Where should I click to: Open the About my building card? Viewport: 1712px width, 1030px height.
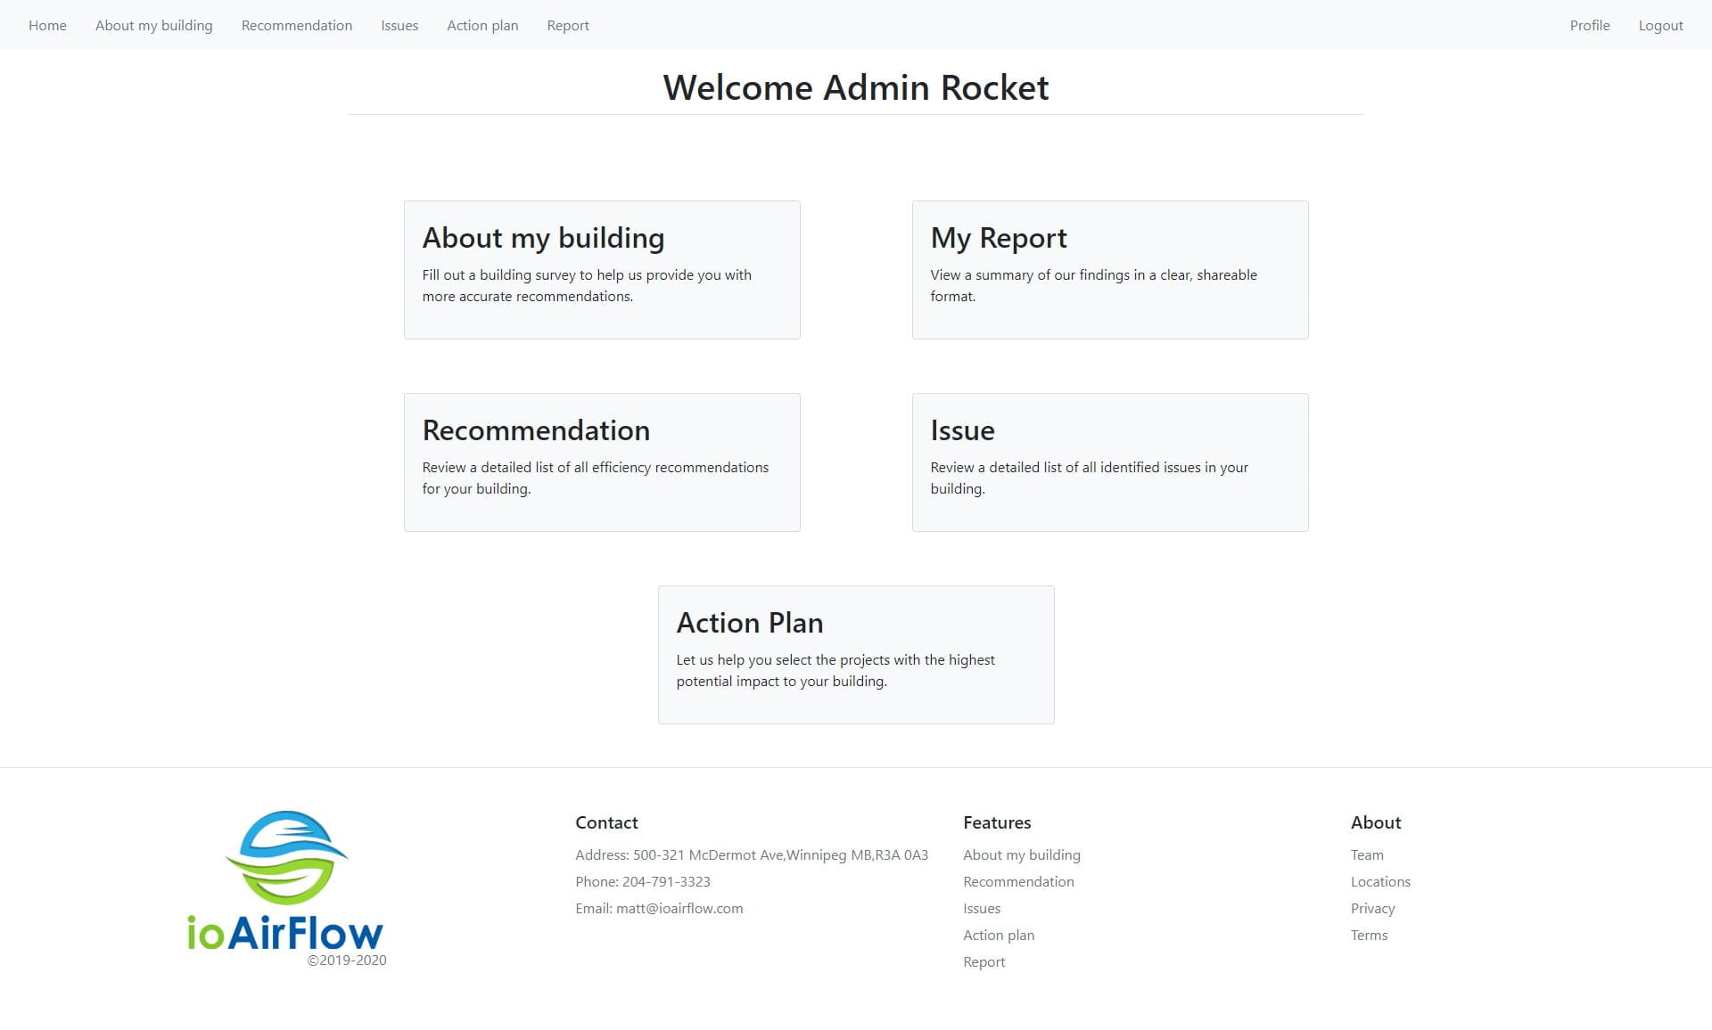click(x=602, y=269)
